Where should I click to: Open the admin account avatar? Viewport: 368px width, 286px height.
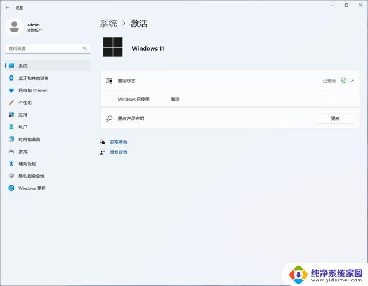point(14,27)
